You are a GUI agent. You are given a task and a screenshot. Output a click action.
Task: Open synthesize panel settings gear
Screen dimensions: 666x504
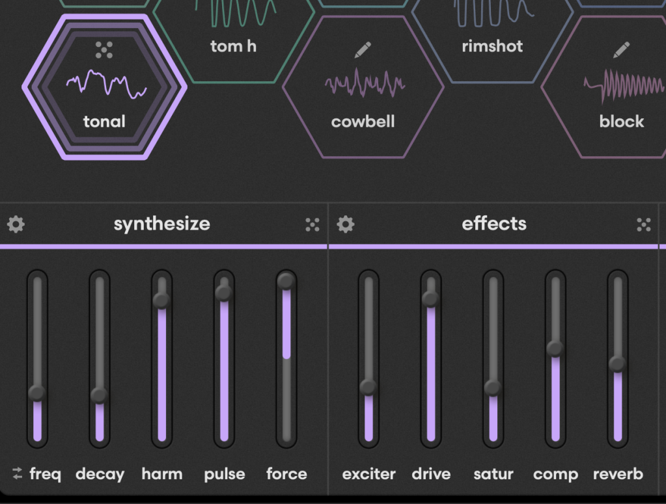pos(16,224)
